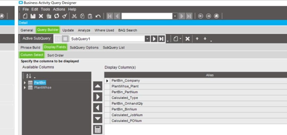
Task: Select the Calculated_PONum row
Action: click(x=196, y=121)
